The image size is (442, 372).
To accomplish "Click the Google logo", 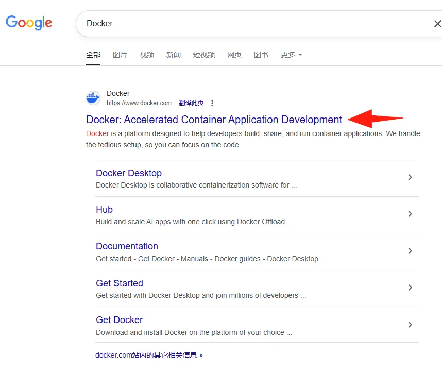I will coord(29,23).
